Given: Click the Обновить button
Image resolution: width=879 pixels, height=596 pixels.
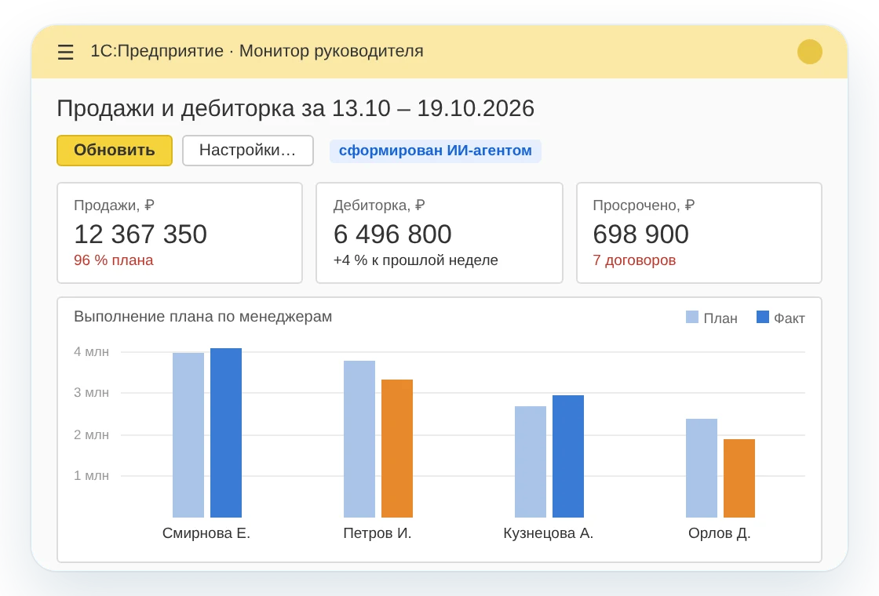Looking at the screenshot, I should [x=115, y=150].
